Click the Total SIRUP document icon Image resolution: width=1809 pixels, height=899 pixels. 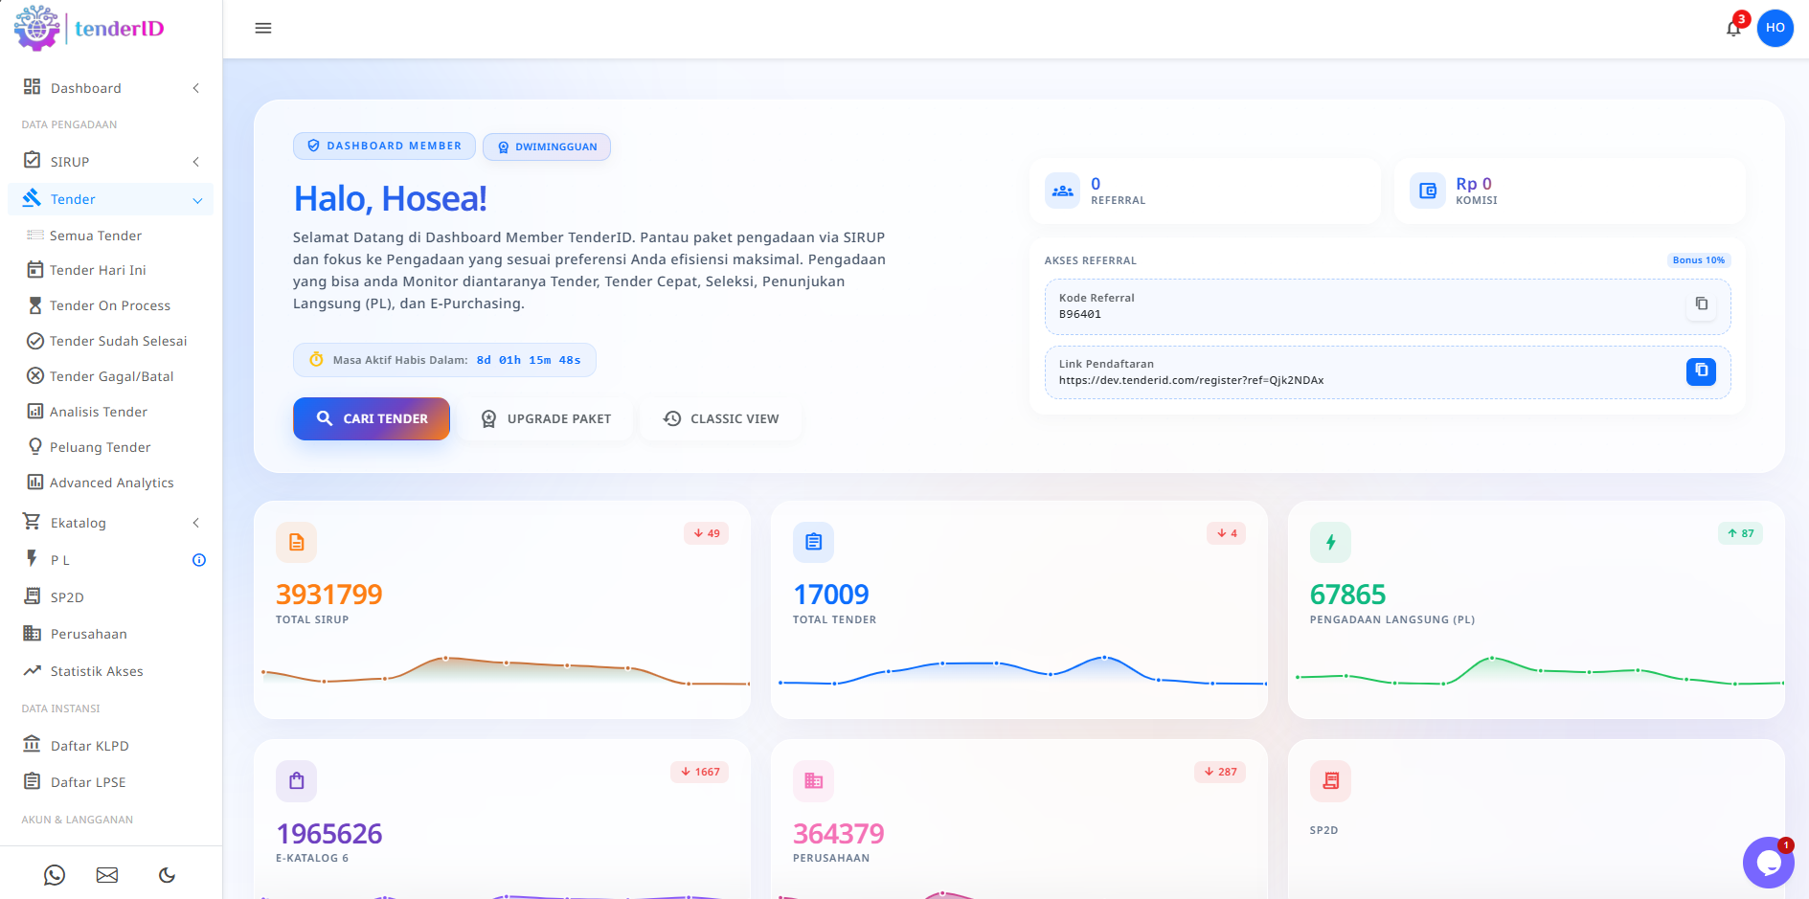(296, 542)
